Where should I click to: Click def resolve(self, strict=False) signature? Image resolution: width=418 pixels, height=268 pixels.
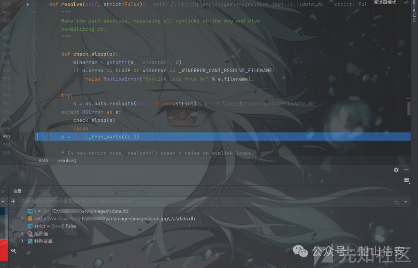(97, 5)
